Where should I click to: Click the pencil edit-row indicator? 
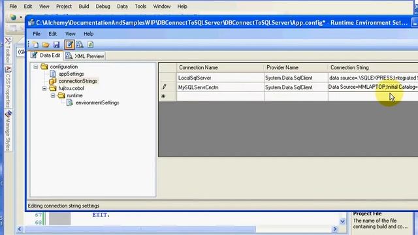point(164,87)
